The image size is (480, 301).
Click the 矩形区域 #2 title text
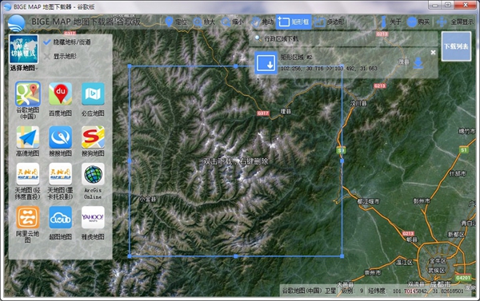[x=296, y=57]
